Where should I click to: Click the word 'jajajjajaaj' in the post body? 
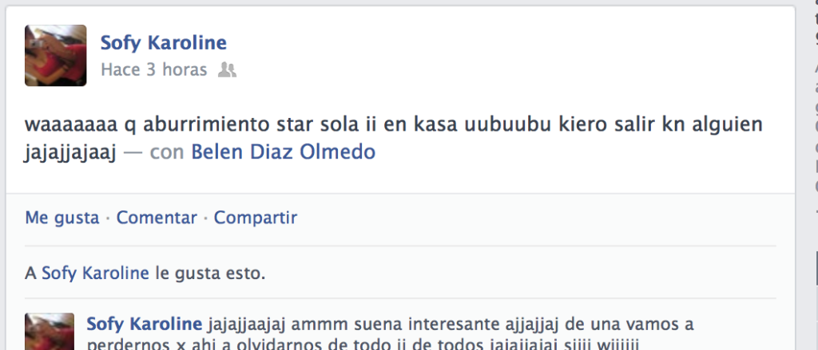point(70,152)
